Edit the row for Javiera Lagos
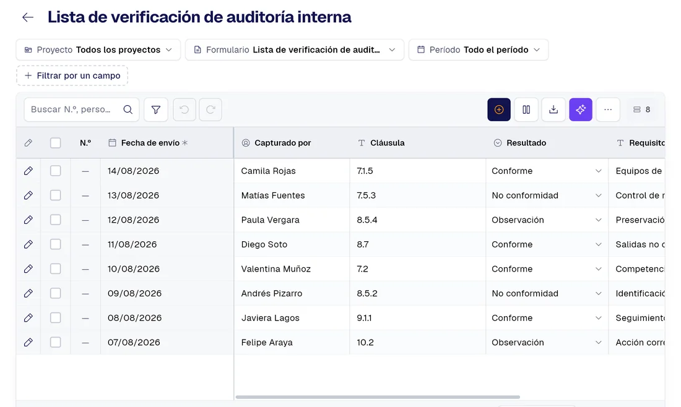 [28, 318]
